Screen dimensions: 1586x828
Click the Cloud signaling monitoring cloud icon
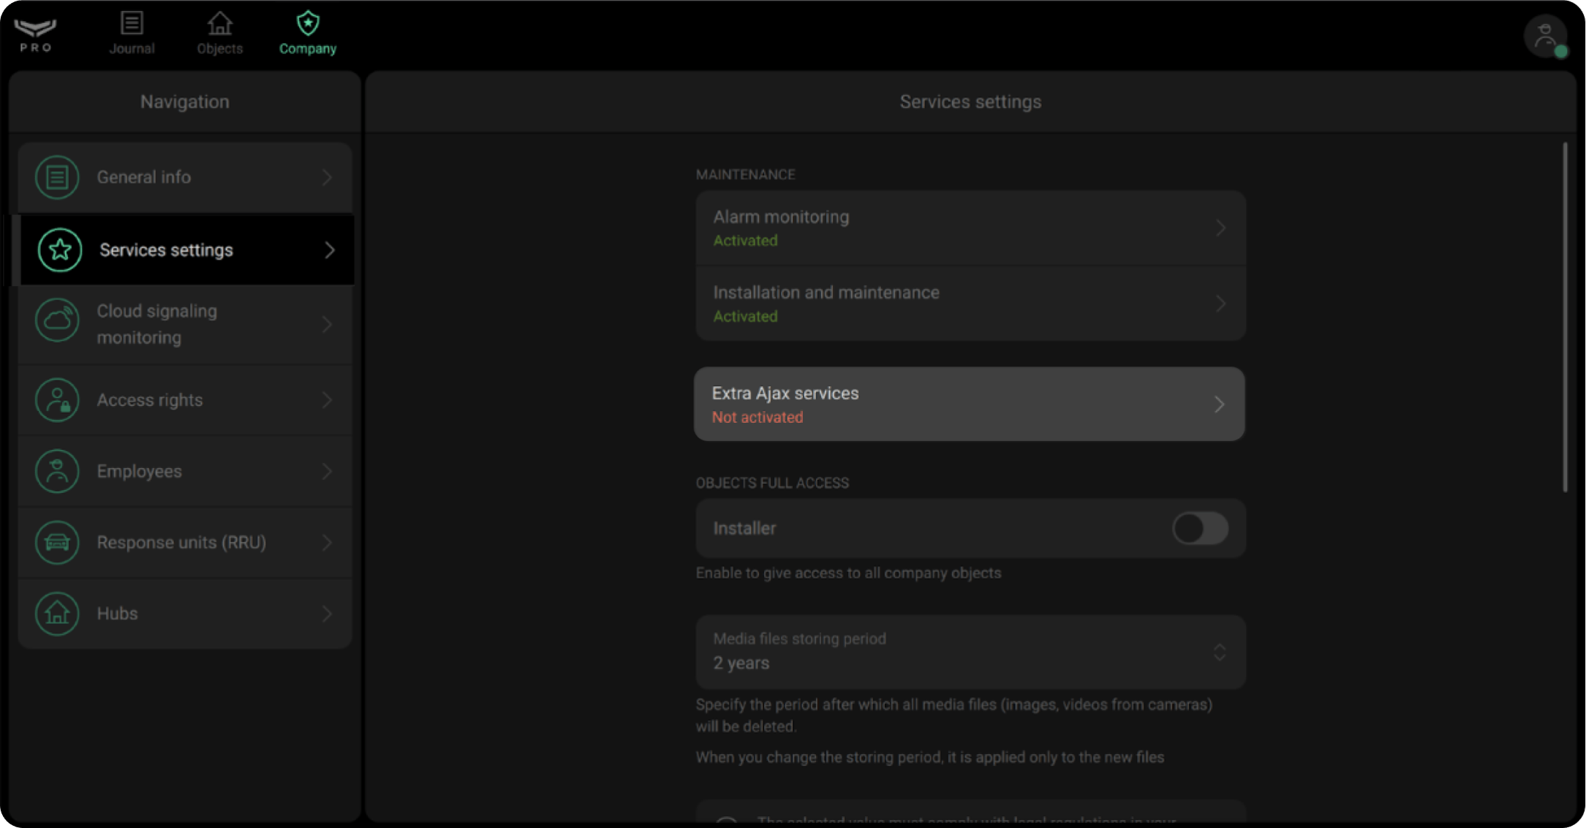57,320
